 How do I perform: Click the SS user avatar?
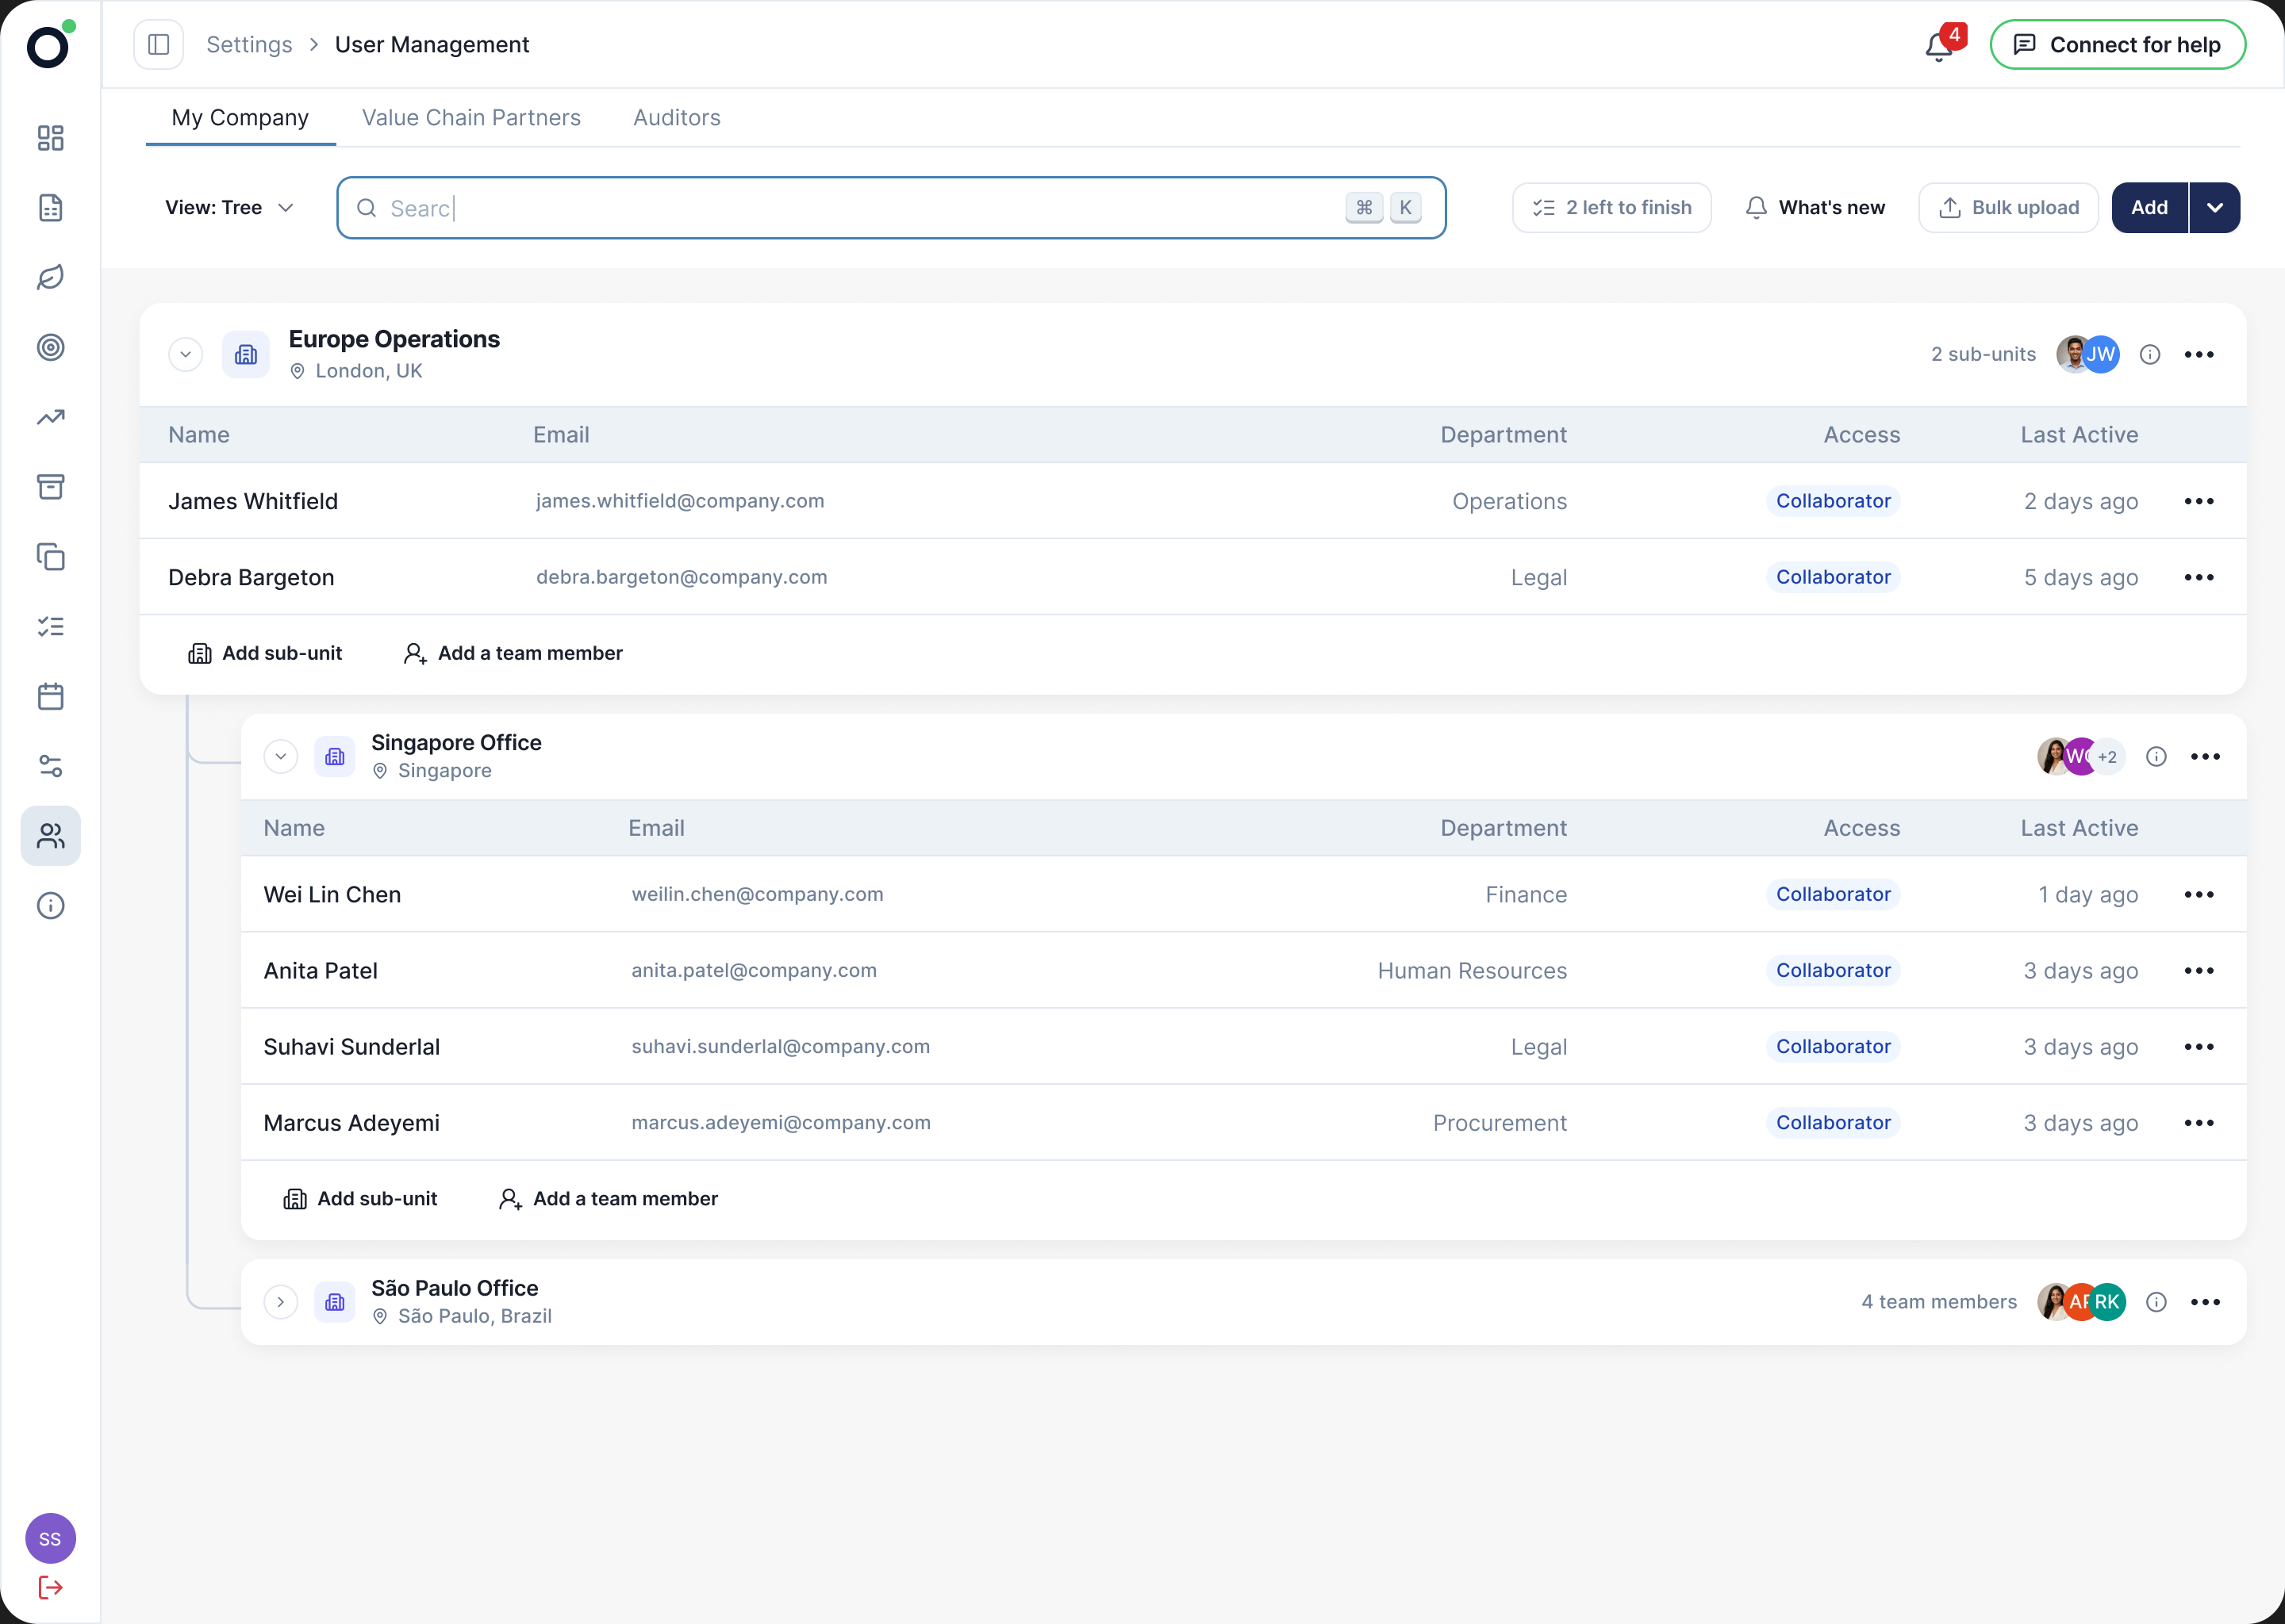(x=51, y=1538)
